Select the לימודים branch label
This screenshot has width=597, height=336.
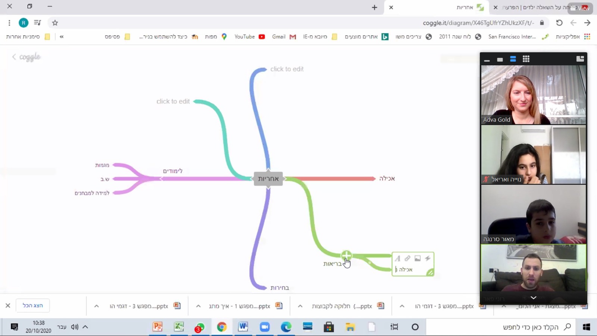click(172, 171)
